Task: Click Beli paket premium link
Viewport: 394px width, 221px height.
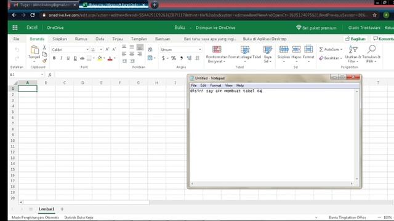Action: pyautogui.click(x=316, y=28)
